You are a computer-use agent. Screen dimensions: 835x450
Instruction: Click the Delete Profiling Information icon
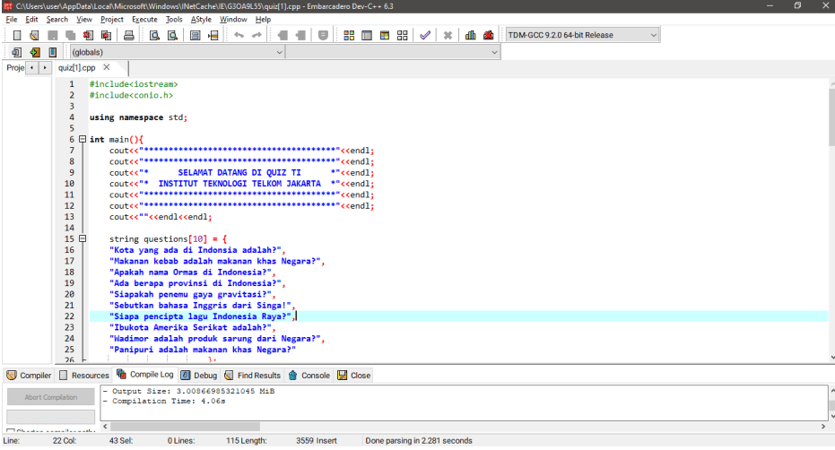point(488,35)
